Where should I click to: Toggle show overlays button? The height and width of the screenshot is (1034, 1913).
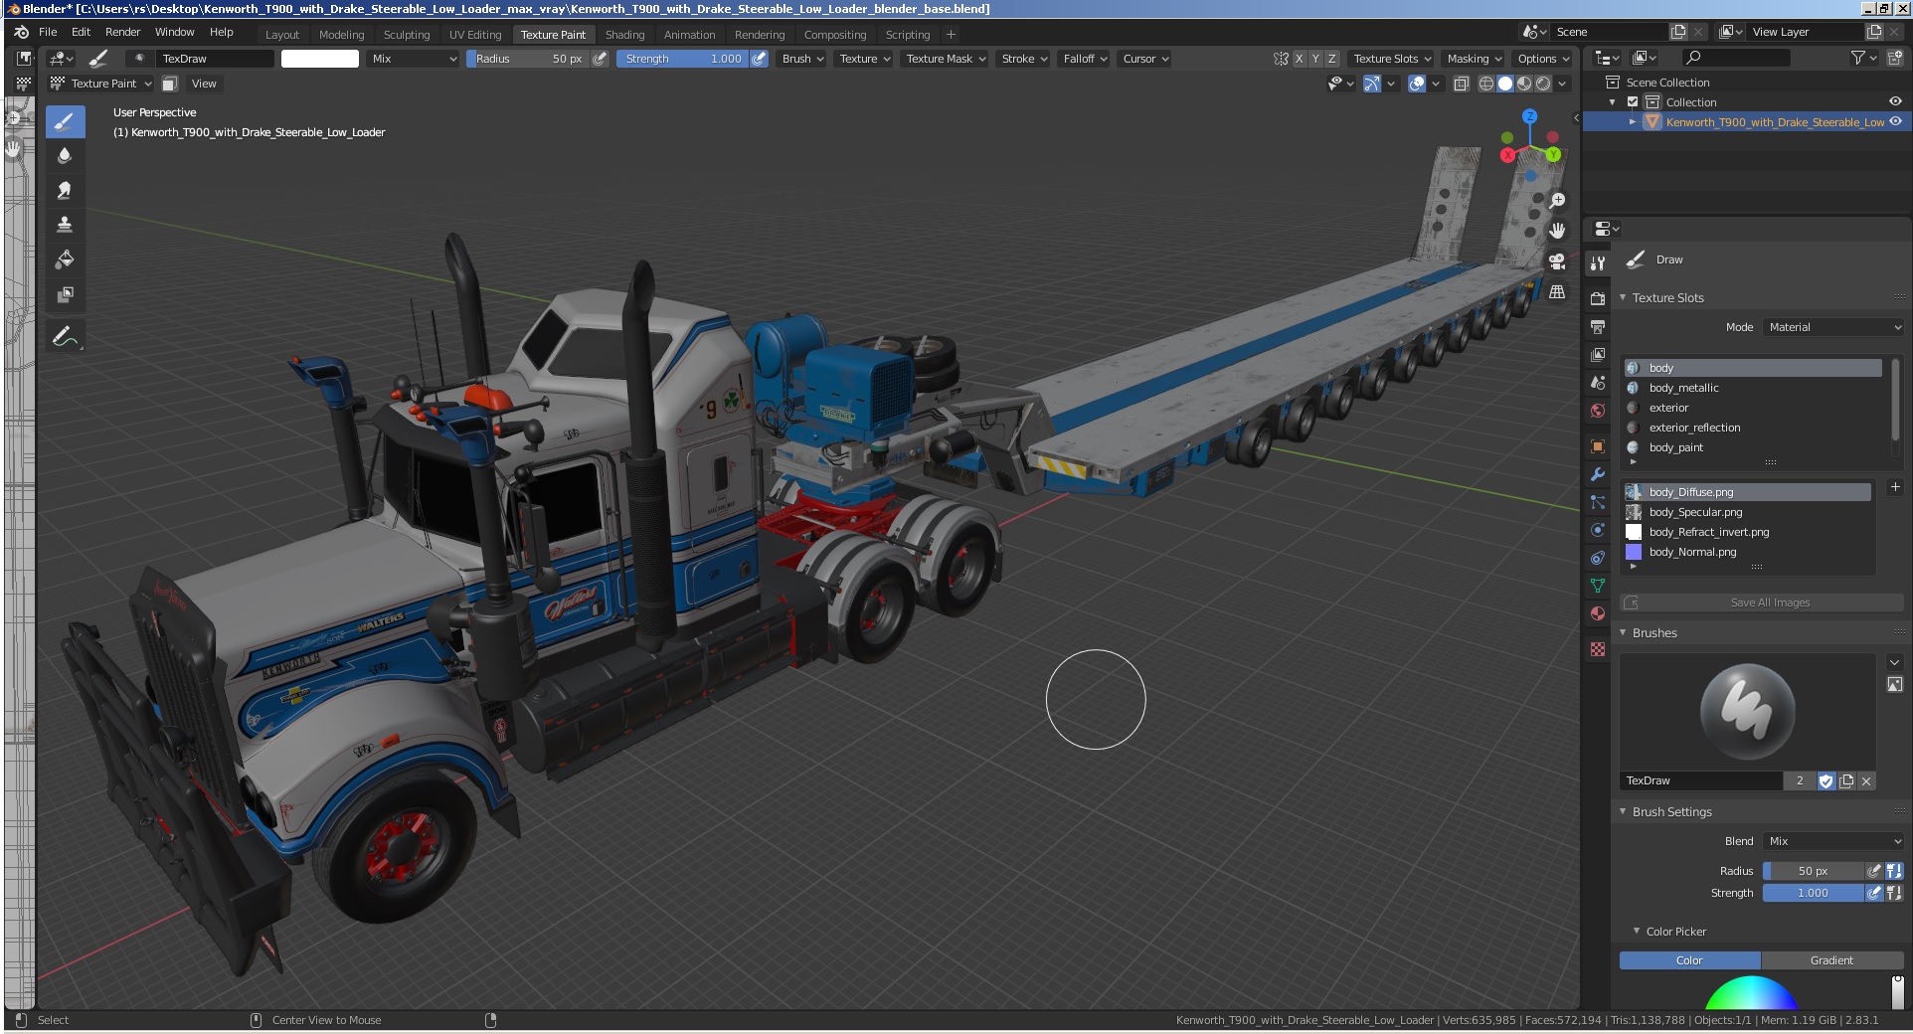[x=1417, y=84]
